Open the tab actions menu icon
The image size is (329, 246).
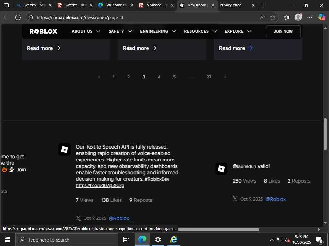(x=6, y=5)
